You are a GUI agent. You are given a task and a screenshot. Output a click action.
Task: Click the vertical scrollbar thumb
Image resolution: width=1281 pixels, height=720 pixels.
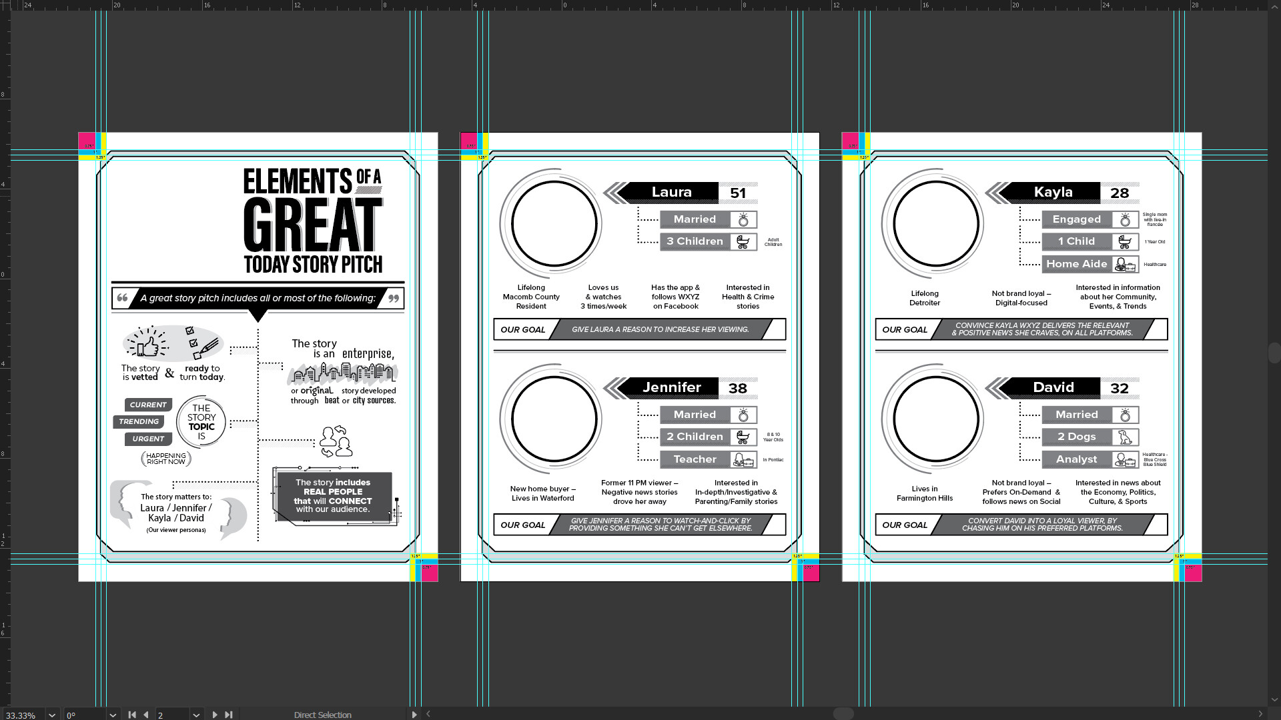1274,352
